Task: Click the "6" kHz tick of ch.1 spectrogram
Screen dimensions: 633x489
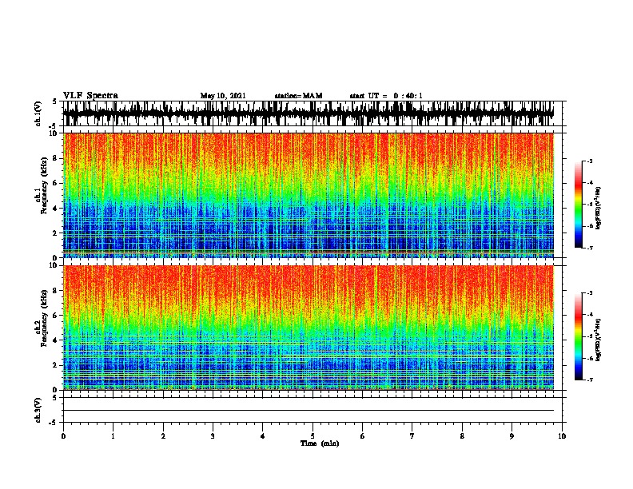Action: point(56,183)
